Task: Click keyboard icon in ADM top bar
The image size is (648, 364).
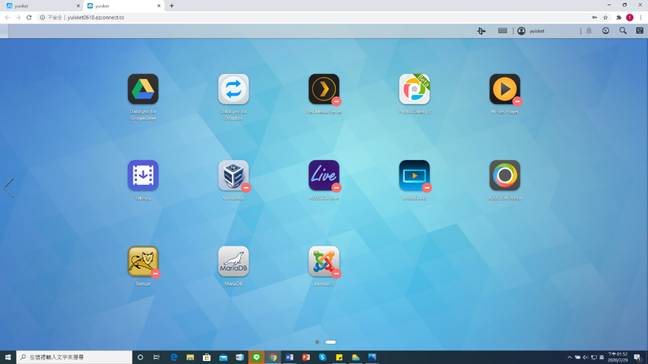Action: [503, 31]
